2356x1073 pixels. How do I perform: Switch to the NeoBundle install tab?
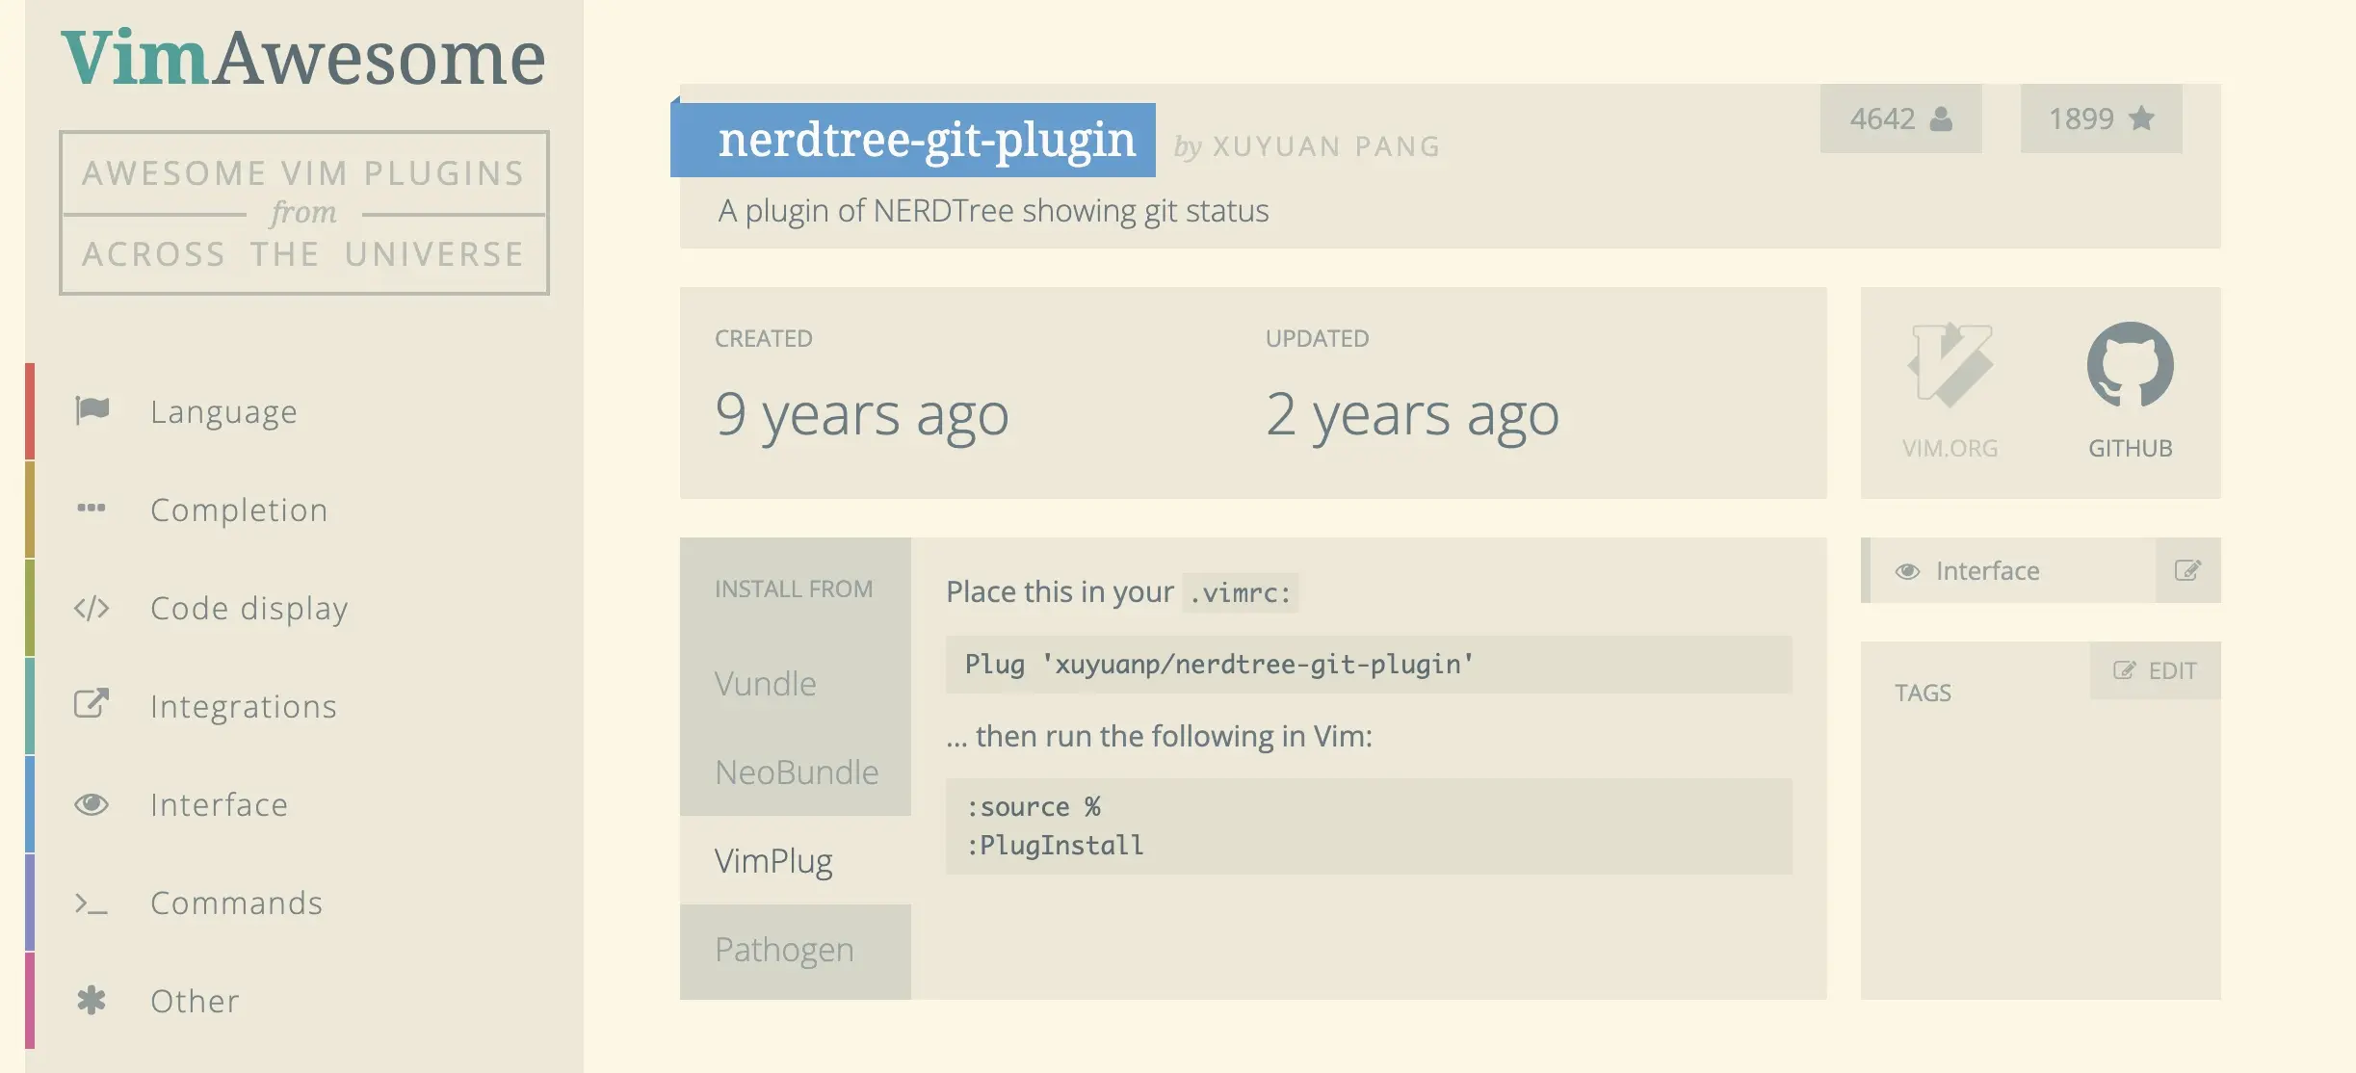tap(796, 772)
